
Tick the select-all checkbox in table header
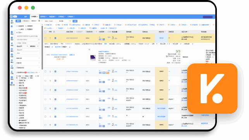46,32
